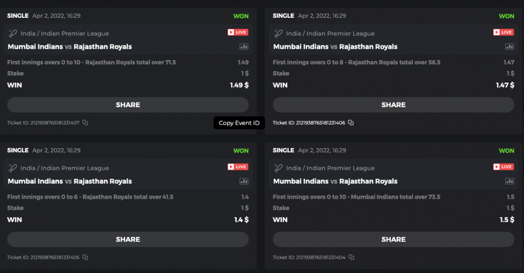The height and width of the screenshot is (273, 524).
Task: Open LIVE stream on the 56.5 total bet
Action: (x=504, y=32)
